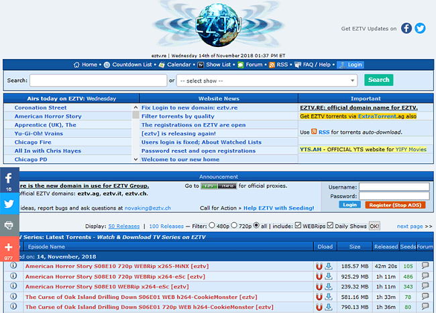Open Chicago Fire show link
This screenshot has height=313, width=436.
coord(33,142)
